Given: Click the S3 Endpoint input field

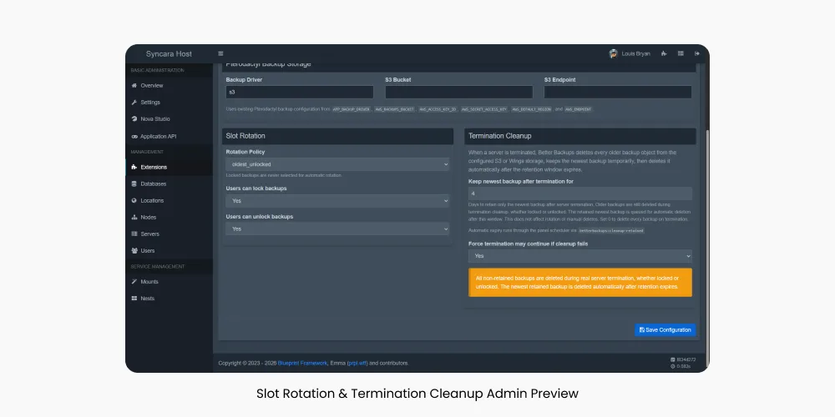Looking at the screenshot, I should click(x=618, y=92).
